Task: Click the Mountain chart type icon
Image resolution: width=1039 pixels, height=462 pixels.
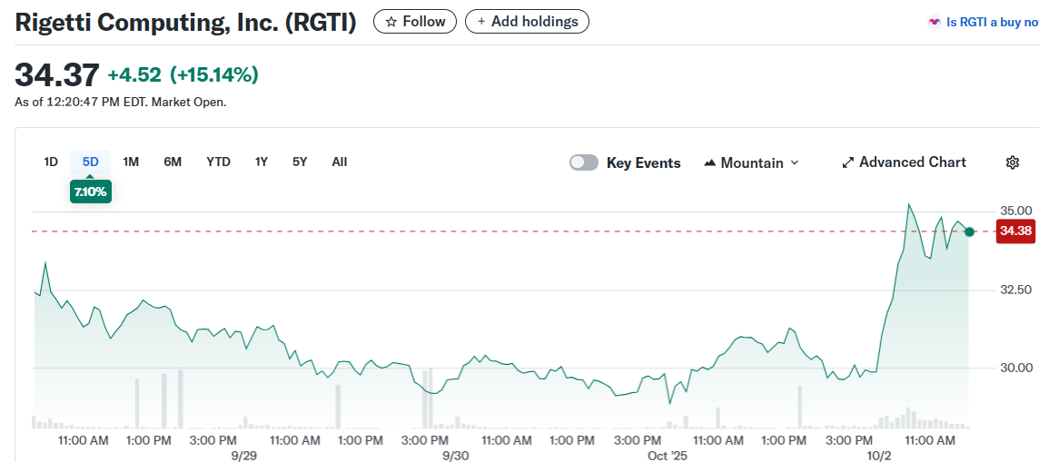Action: (x=710, y=163)
